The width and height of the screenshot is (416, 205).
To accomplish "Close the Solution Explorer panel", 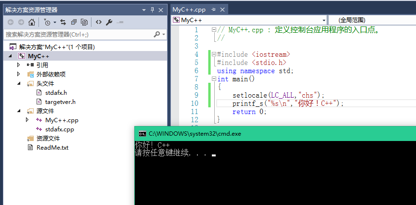I will (161, 10).
